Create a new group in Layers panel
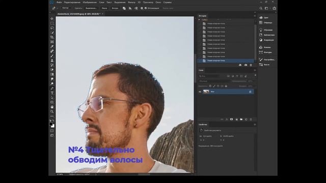 point(241,119)
